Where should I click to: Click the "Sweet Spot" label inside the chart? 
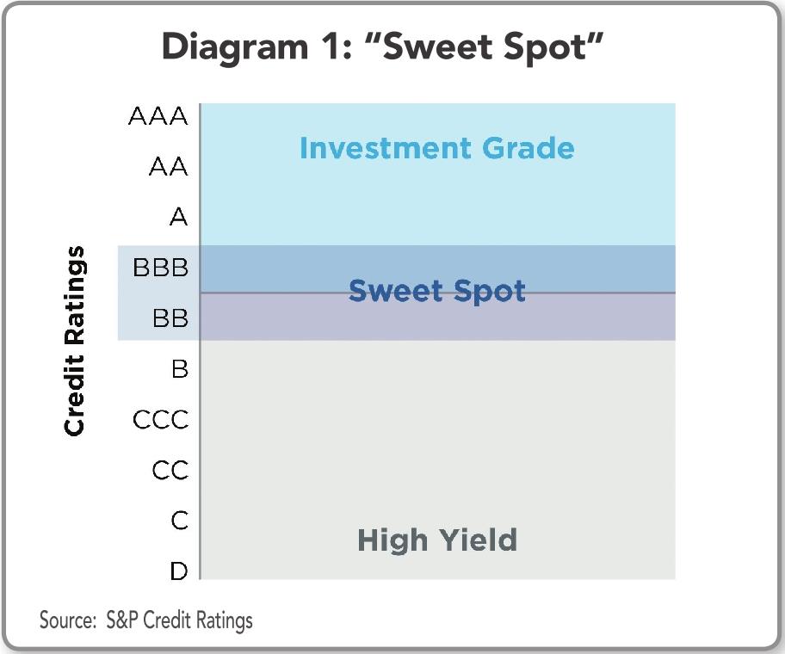click(436, 291)
